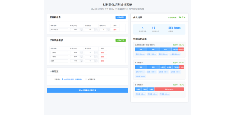Click the 竖框 required quantity field showing 8
Image resolution: width=235 pixels, height=115 pixels.
click(x=90, y=61)
